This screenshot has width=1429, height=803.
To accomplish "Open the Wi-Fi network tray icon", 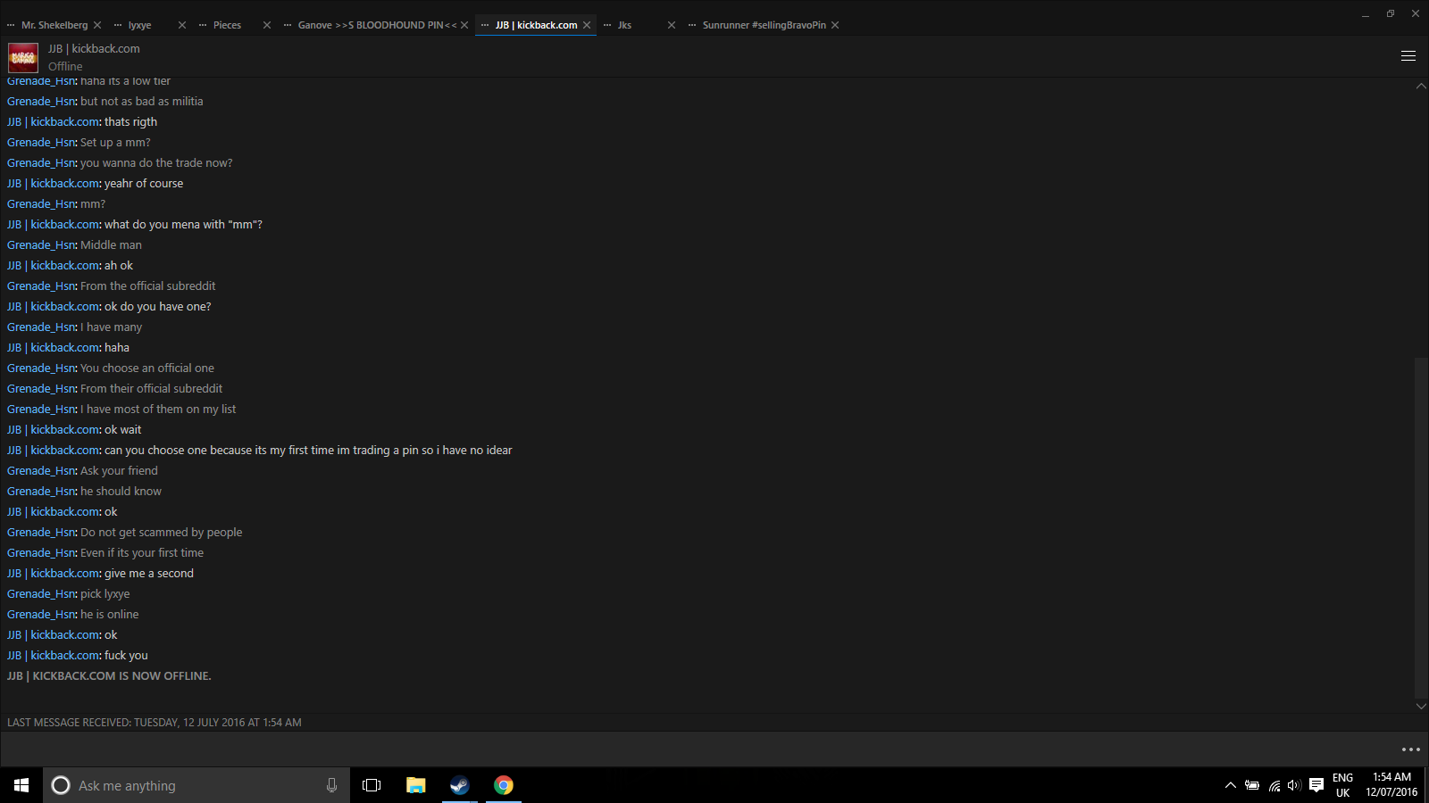I will (1274, 785).
